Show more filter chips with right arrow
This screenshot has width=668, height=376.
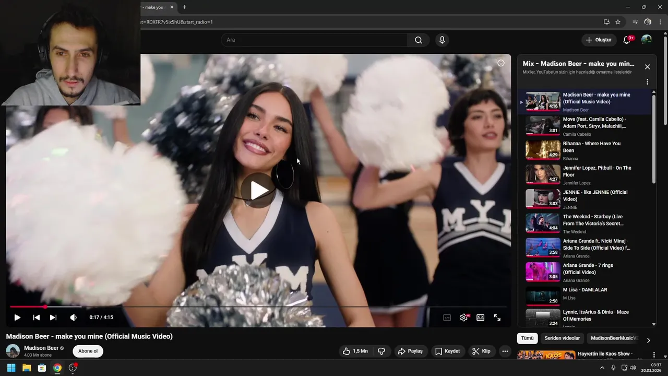click(x=648, y=340)
